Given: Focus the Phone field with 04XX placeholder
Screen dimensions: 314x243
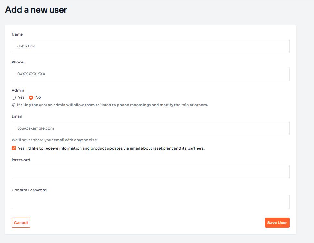Looking at the screenshot, I should click(x=150, y=74).
